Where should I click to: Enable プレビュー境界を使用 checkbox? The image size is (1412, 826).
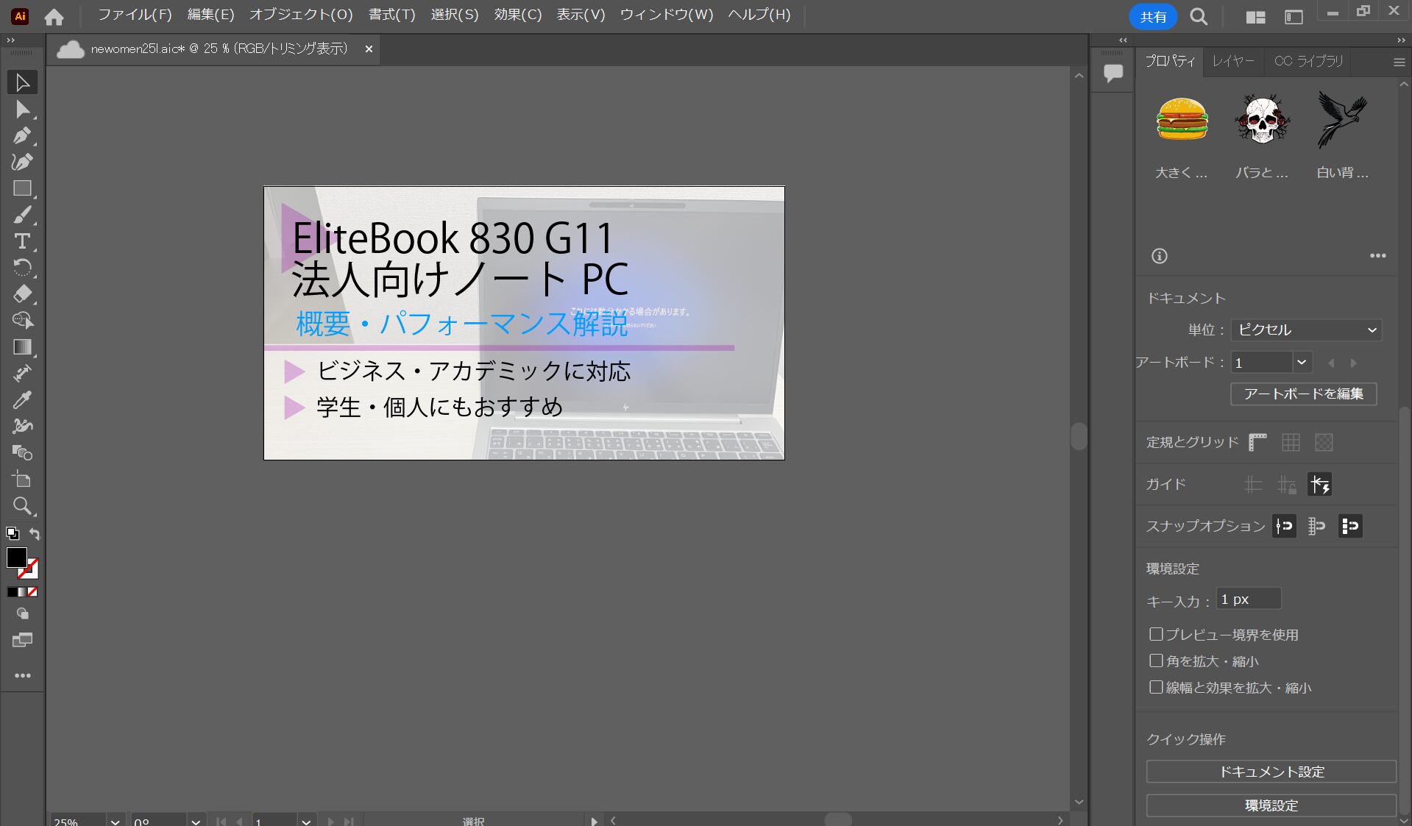(x=1156, y=634)
